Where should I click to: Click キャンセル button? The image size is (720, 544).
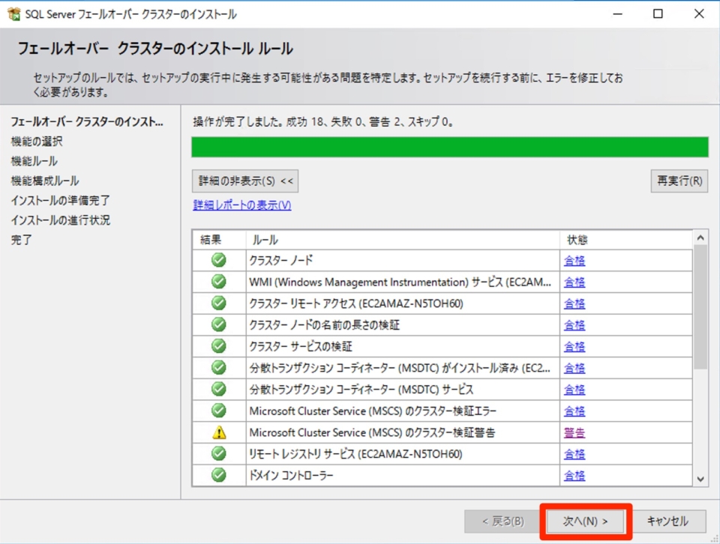pyautogui.click(x=667, y=522)
